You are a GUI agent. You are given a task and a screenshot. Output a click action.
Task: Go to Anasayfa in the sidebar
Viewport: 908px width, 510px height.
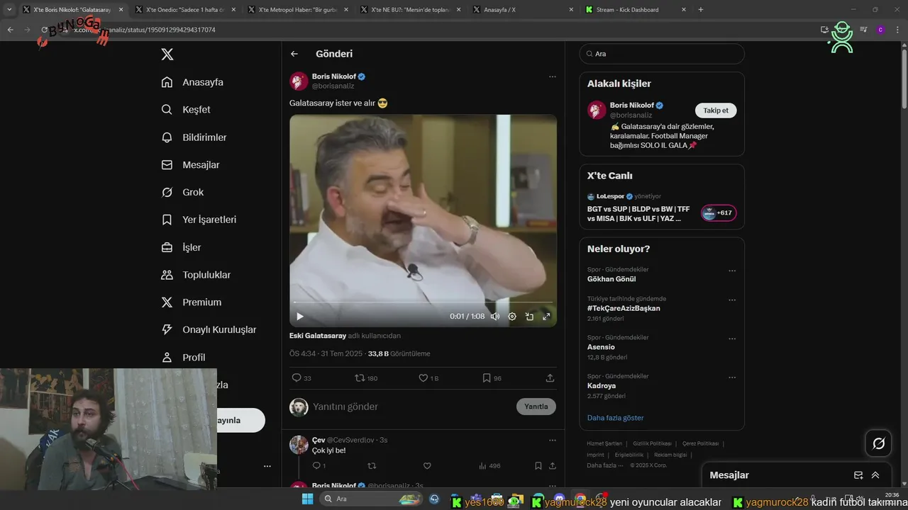coord(192,82)
